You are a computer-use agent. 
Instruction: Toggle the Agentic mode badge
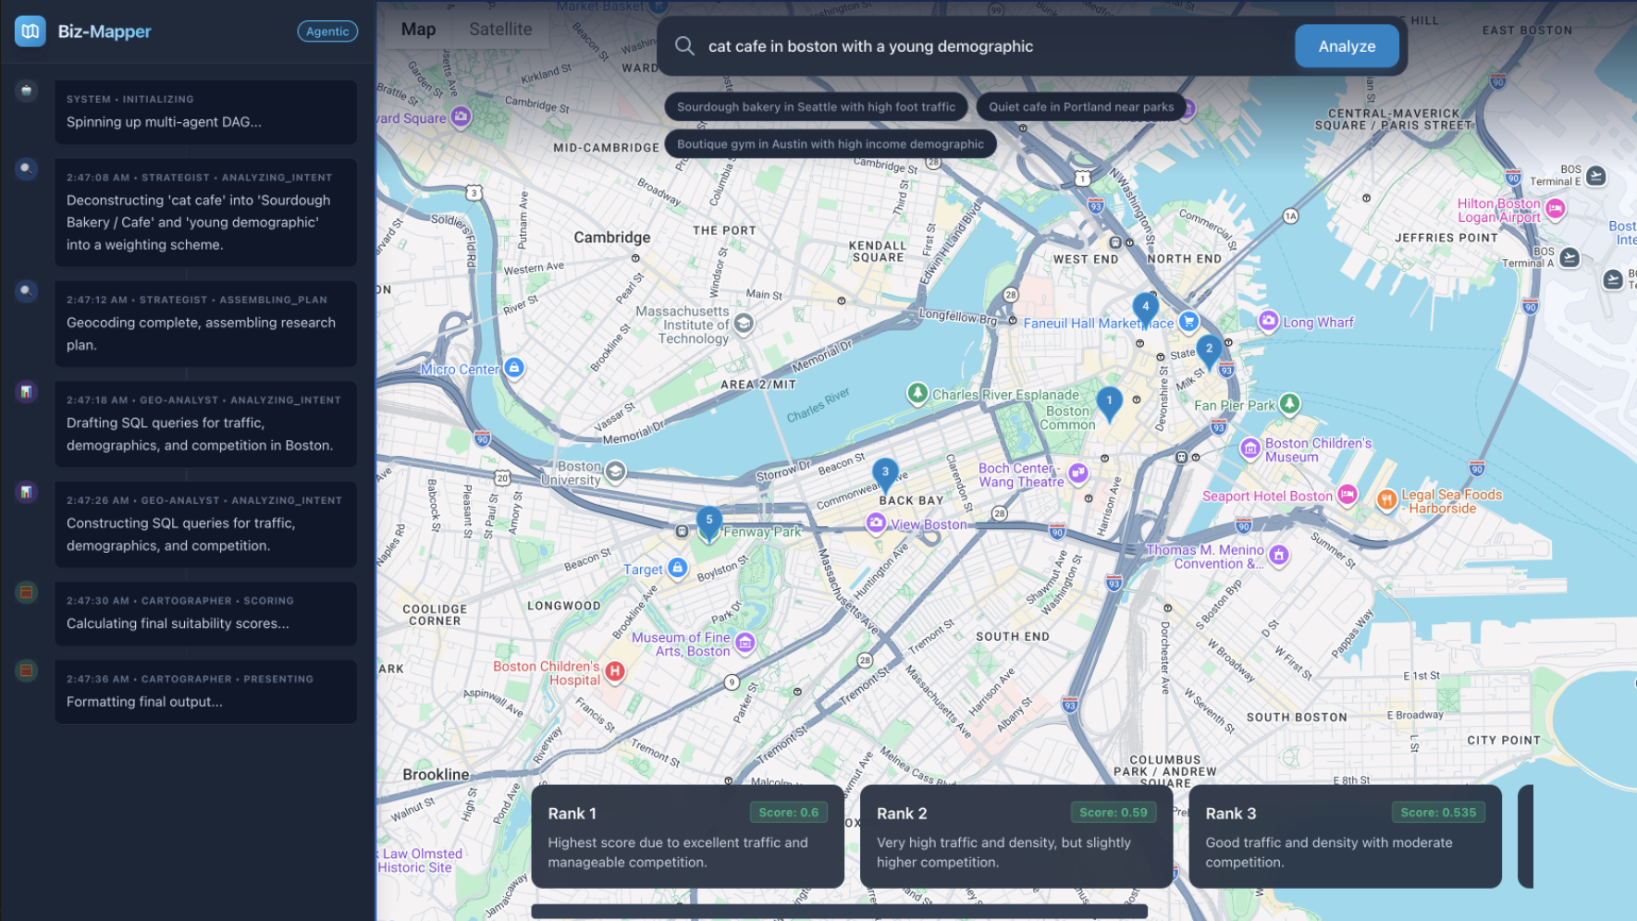[327, 31]
